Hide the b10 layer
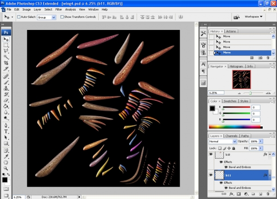 (211, 154)
